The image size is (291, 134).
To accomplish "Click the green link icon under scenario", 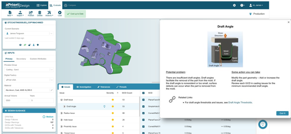I will click(x=25, y=45).
